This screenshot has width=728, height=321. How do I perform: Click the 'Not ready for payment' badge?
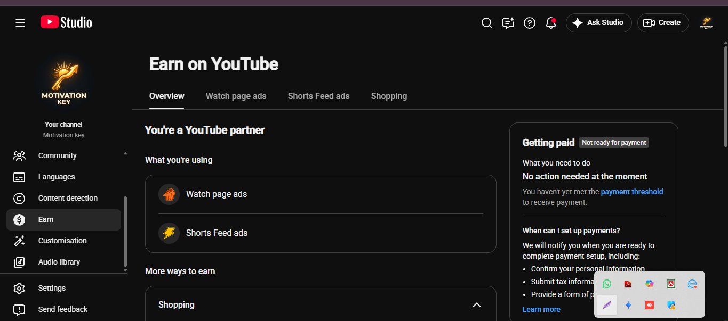pyautogui.click(x=614, y=143)
